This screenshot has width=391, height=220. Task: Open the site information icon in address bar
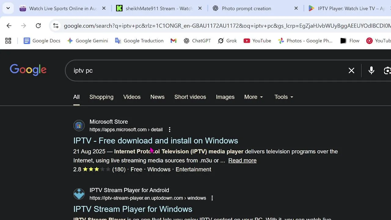coord(56,26)
